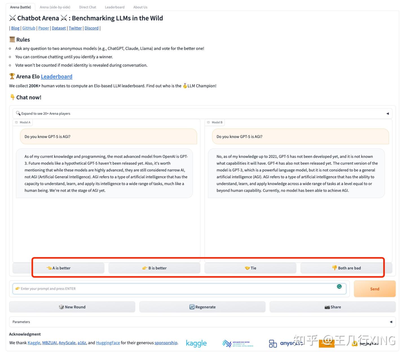Expand the Parameters panel
The height and width of the screenshot is (357, 406).
pyautogui.click(x=391, y=321)
